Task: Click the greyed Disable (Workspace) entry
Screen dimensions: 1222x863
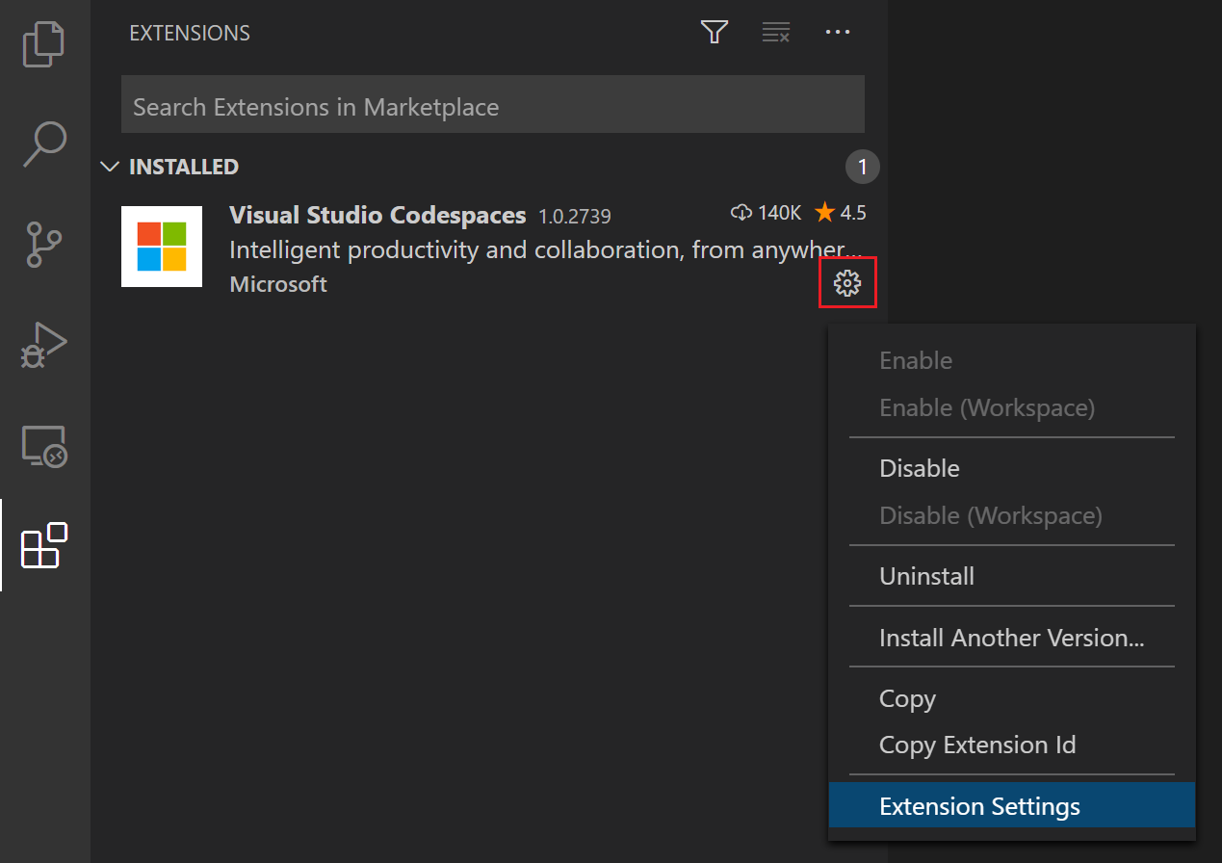Action: click(x=1012, y=515)
